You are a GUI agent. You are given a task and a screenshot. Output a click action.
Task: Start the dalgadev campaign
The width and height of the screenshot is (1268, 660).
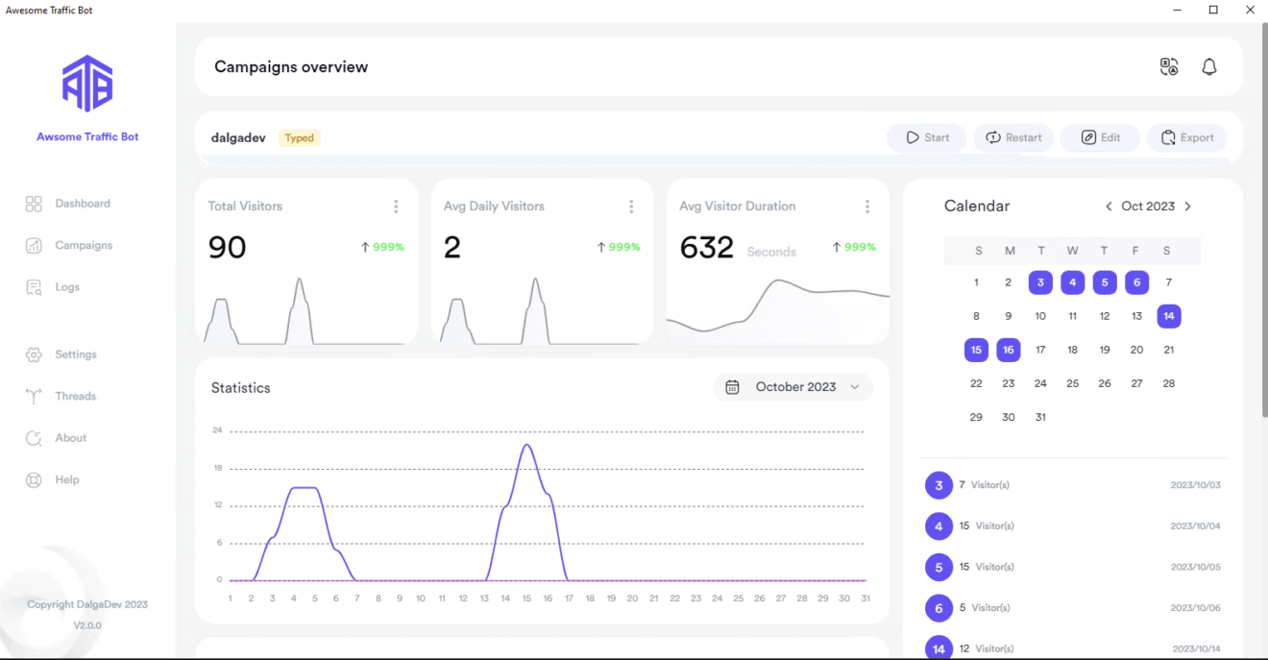coord(926,137)
